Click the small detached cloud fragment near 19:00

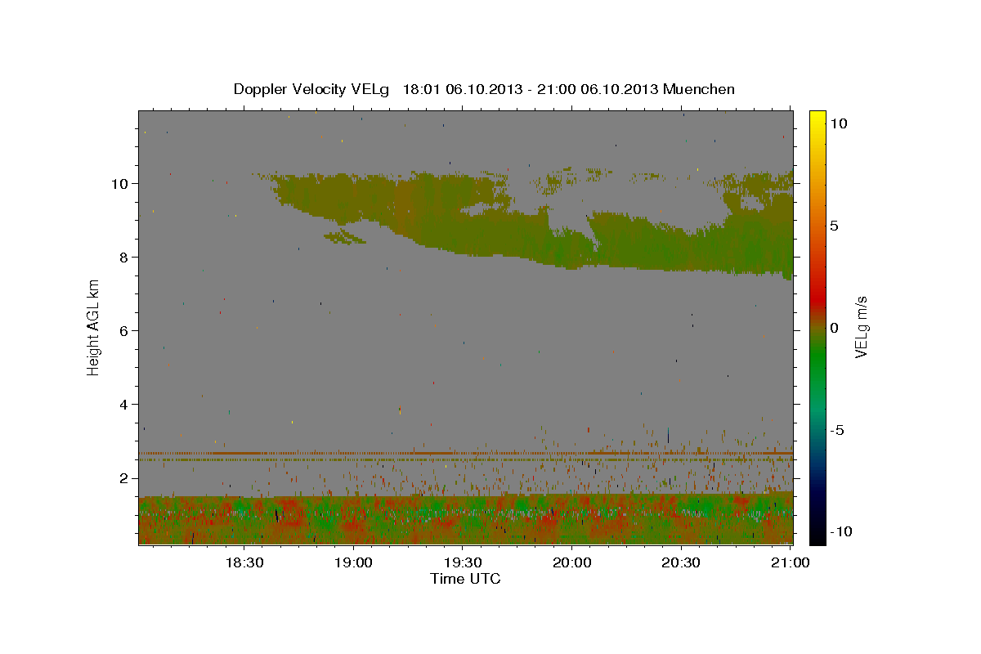[x=344, y=238]
